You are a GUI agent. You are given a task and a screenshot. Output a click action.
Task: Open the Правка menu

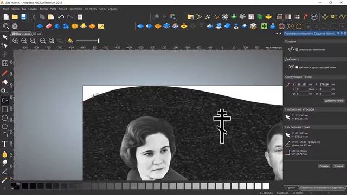(15, 9)
